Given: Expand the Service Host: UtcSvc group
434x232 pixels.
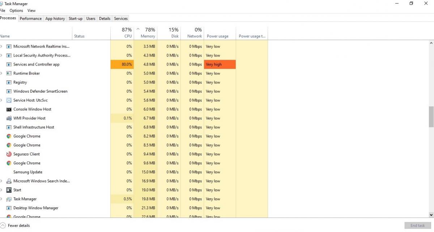Looking at the screenshot, I should (1, 100).
